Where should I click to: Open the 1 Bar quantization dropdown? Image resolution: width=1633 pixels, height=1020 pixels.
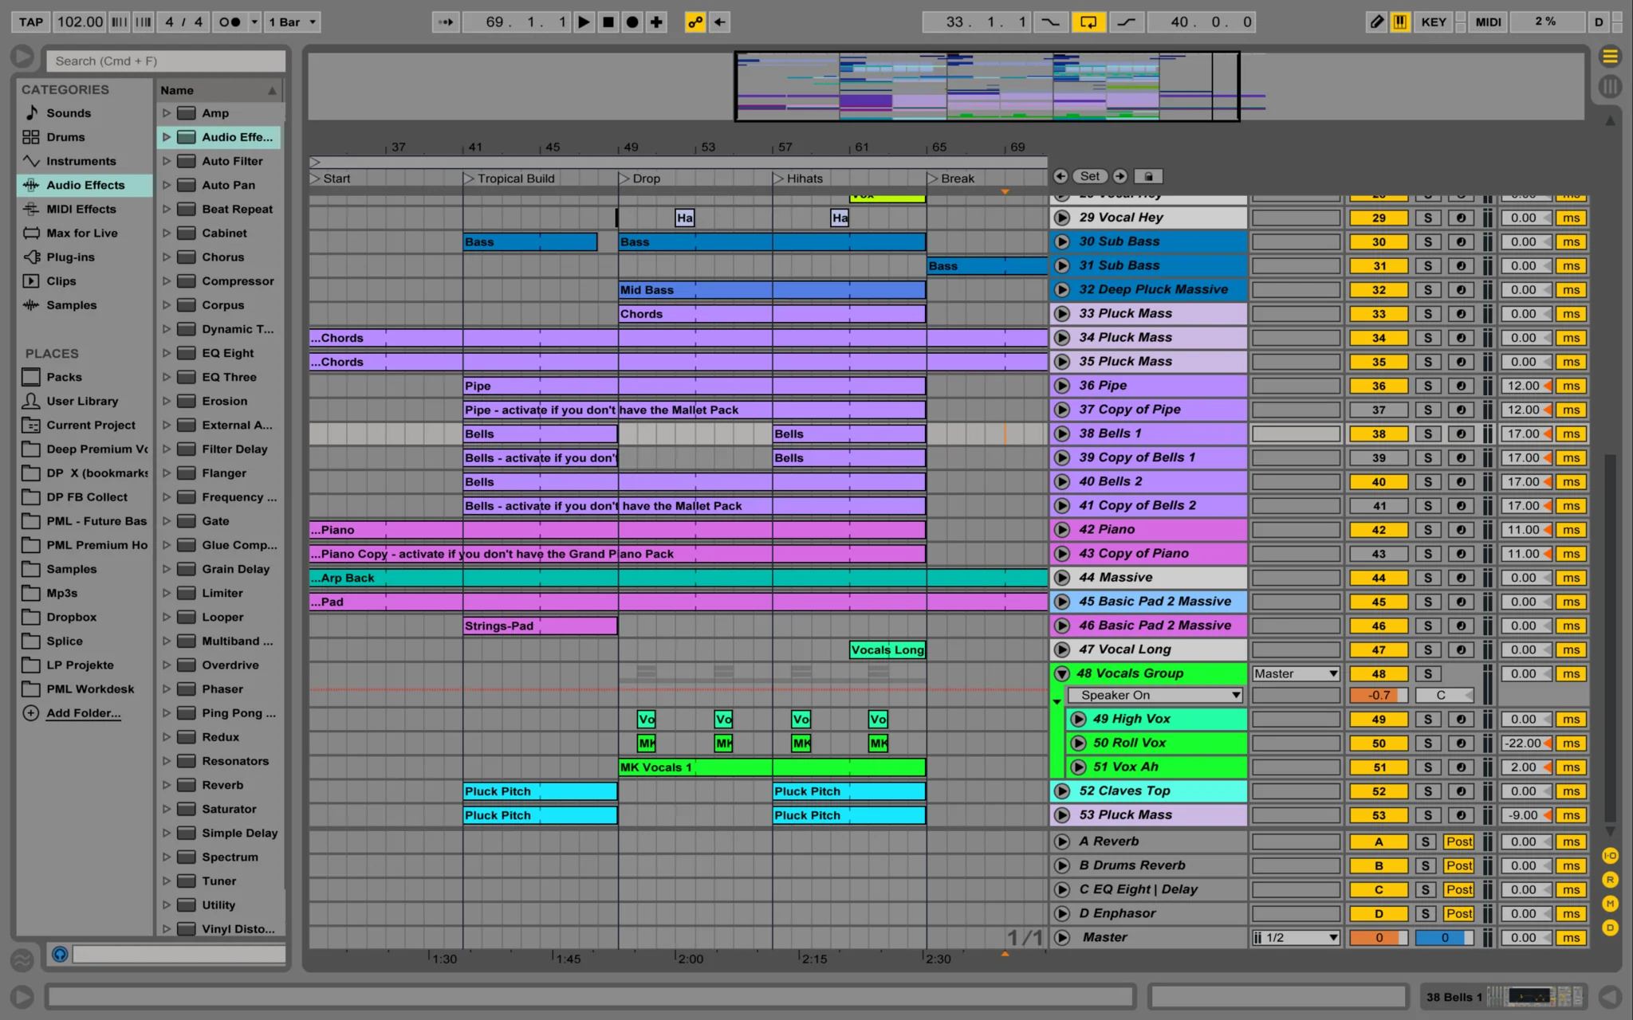[292, 22]
